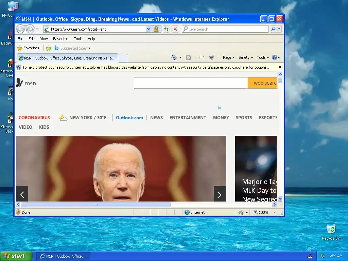Click the MSN web search text field
The height and width of the screenshot is (261, 348).
pos(191,83)
